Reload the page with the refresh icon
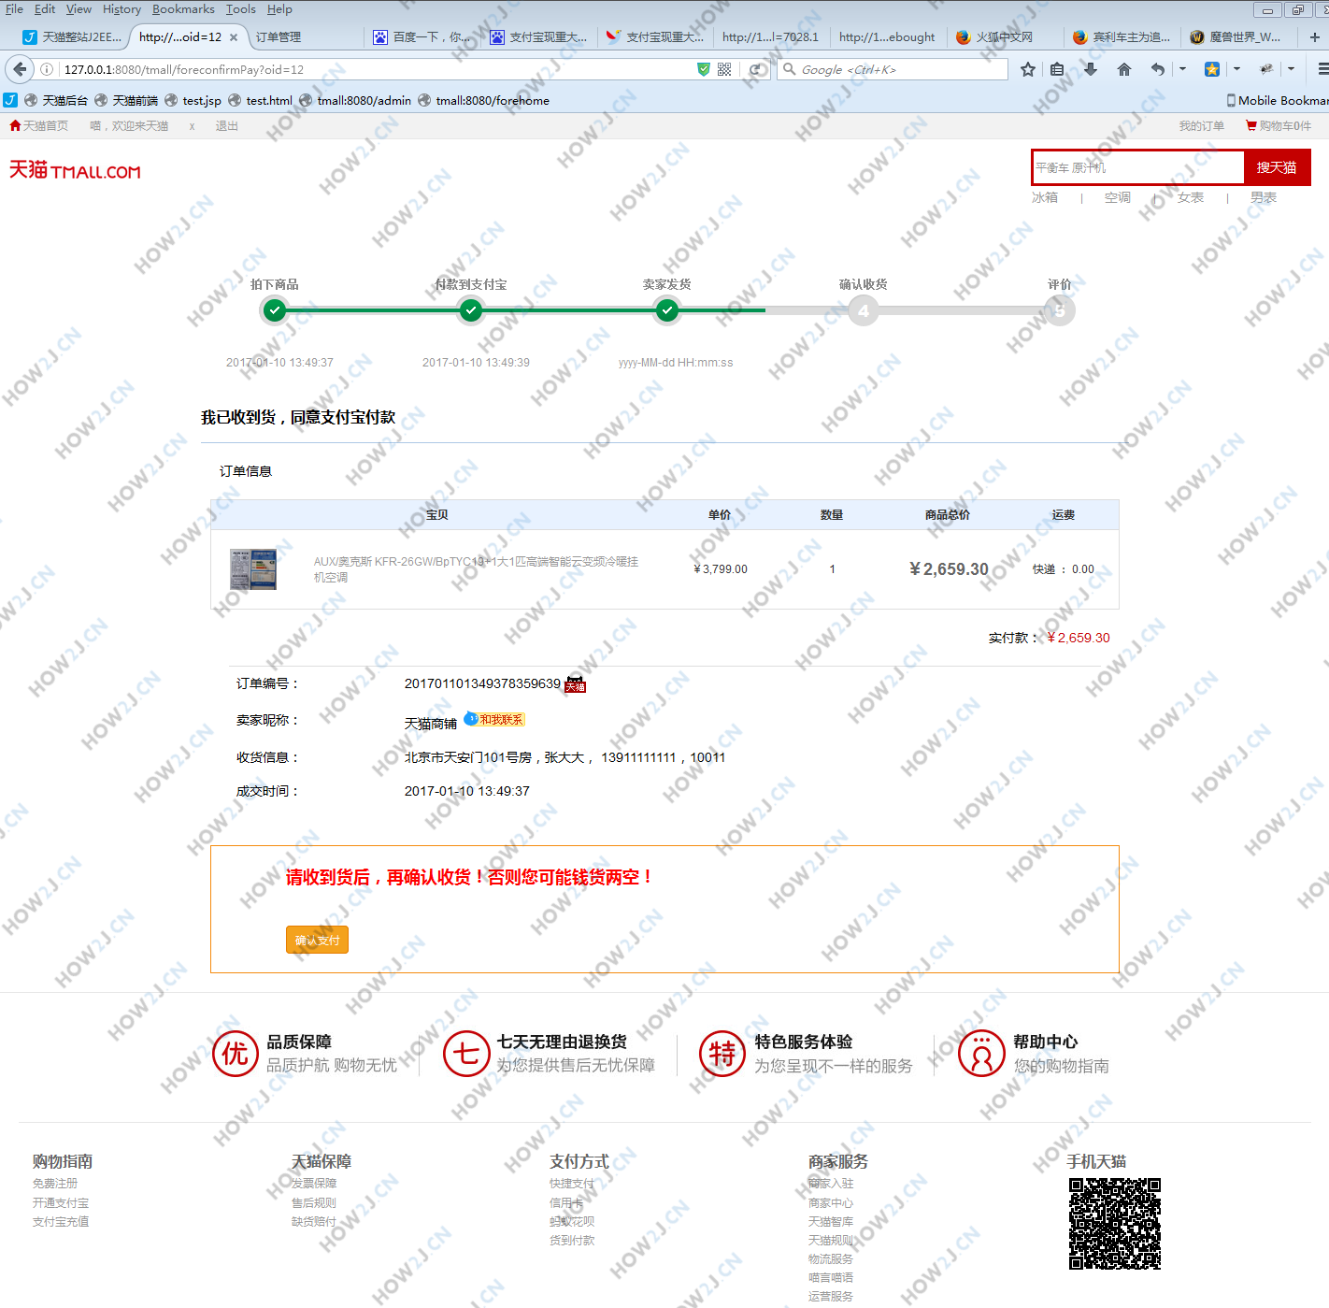Screen dimensions: 1329x1308 pos(756,69)
